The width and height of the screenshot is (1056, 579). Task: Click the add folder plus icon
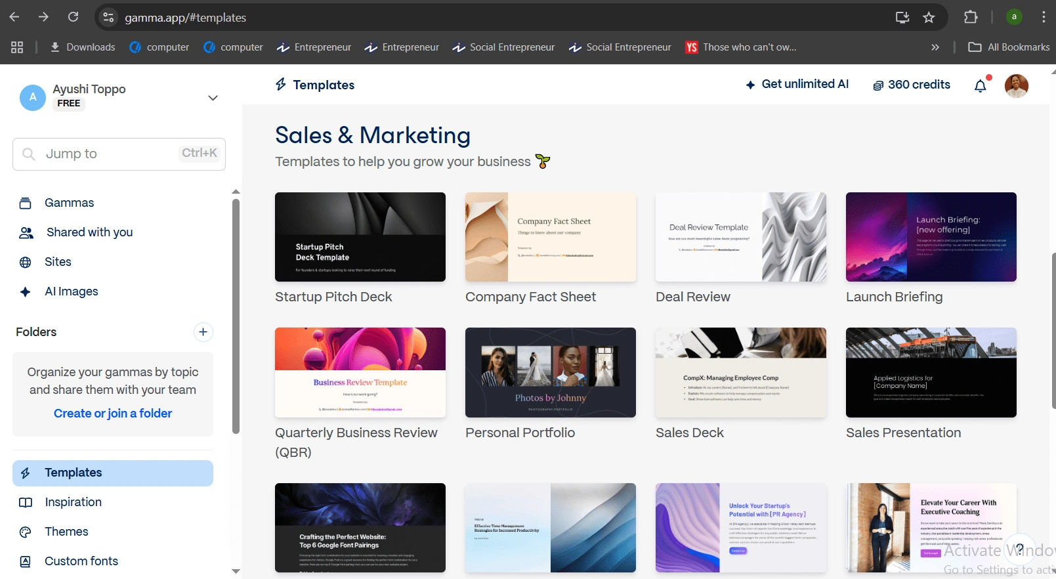203,332
